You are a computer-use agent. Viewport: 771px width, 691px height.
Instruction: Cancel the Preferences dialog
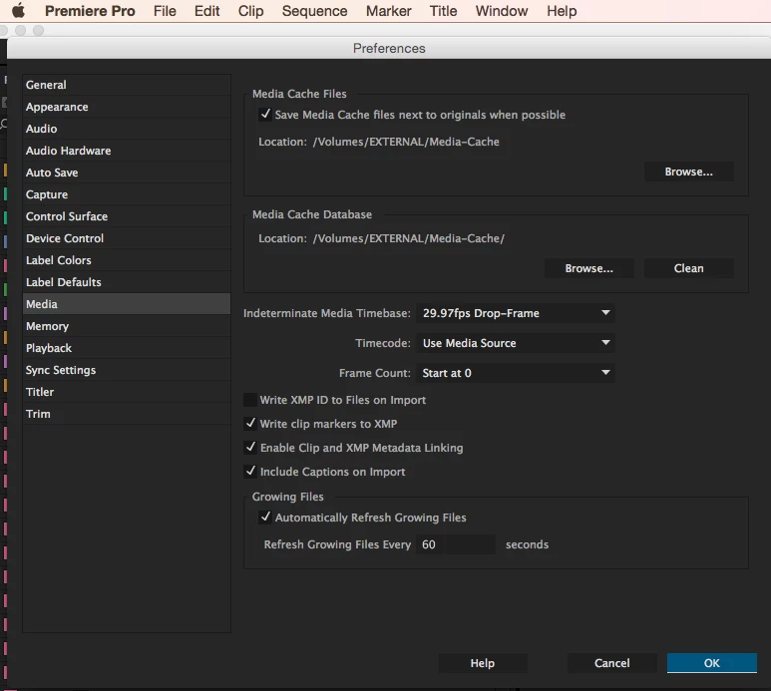tap(611, 663)
